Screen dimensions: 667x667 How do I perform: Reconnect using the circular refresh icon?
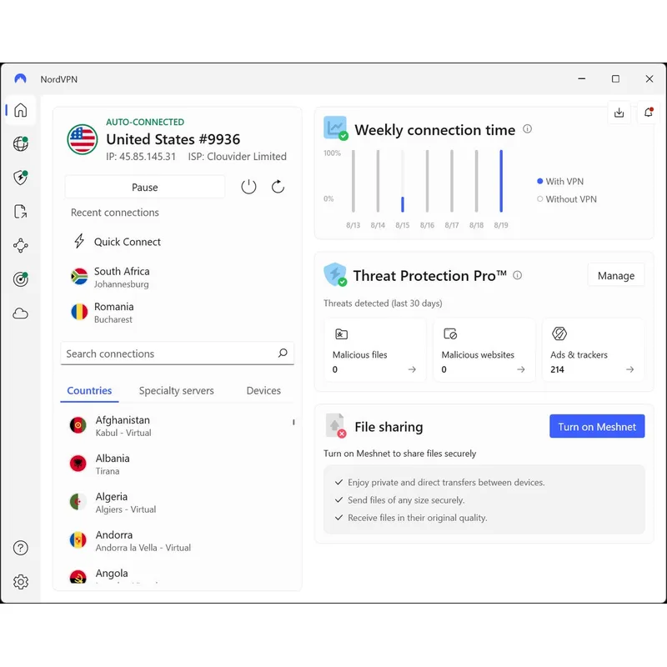coord(278,187)
